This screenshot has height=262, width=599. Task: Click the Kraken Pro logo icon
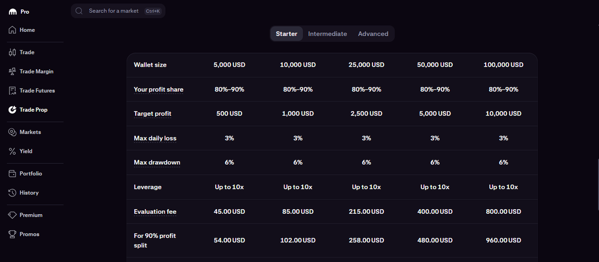pos(12,11)
